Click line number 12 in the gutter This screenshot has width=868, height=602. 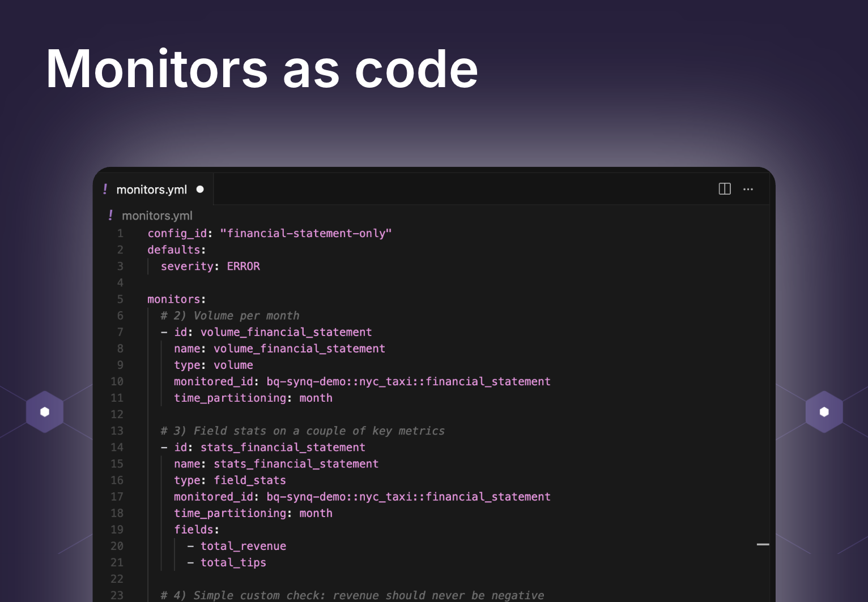coord(117,414)
